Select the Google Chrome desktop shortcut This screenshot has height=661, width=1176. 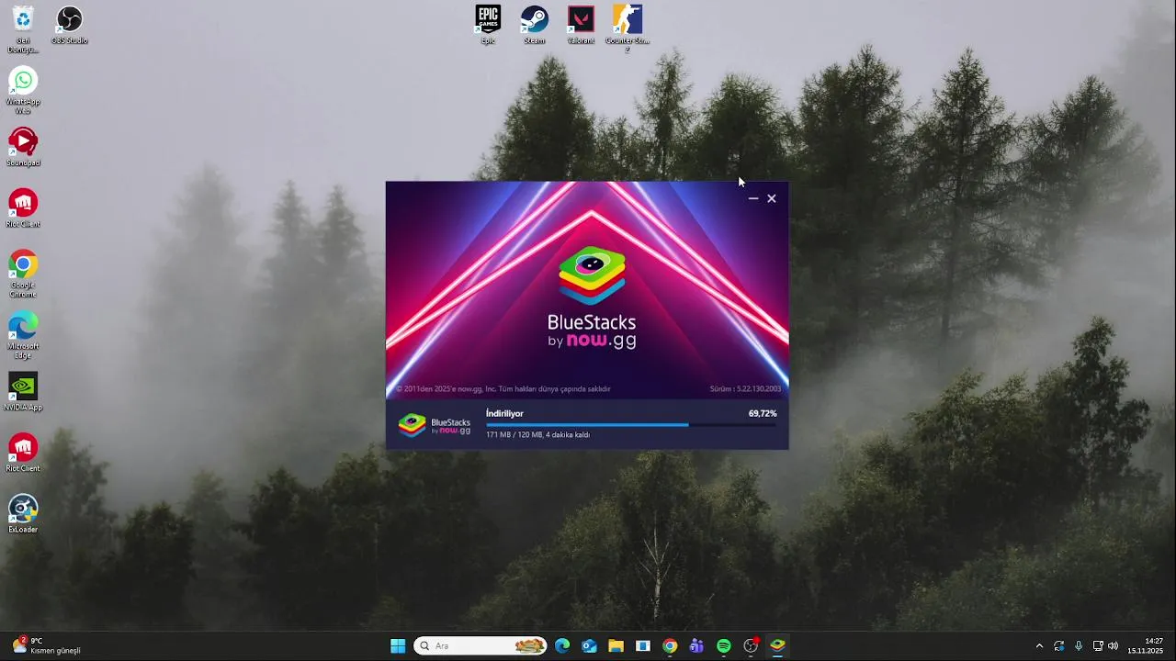[x=23, y=274]
